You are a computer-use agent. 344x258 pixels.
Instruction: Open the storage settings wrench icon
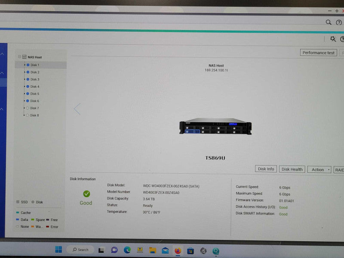pyautogui.click(x=333, y=39)
